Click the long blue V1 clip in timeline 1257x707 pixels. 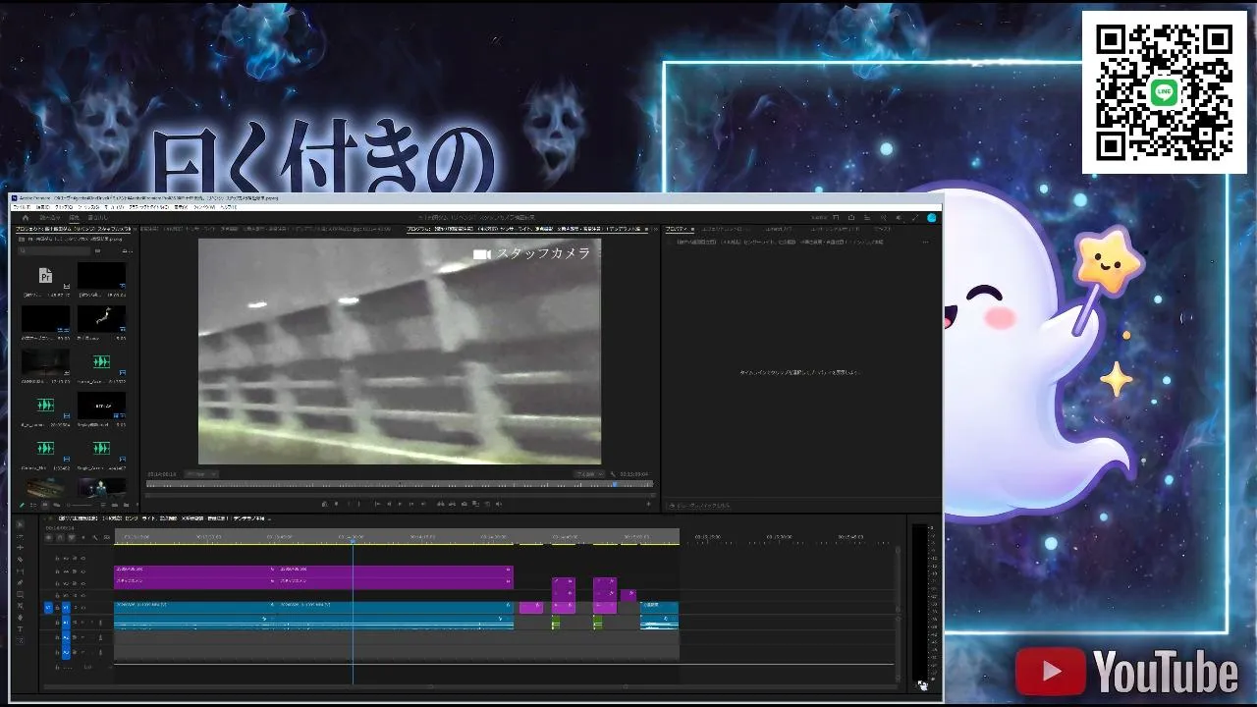point(313,606)
